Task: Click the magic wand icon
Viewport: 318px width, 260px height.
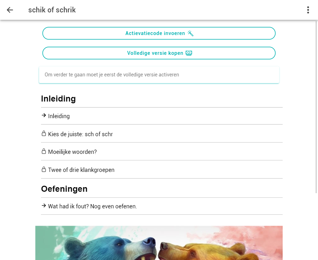Action: 190,33
